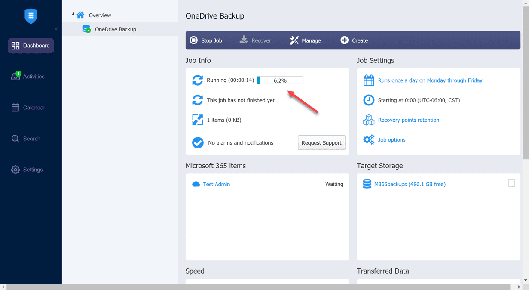Collapse the left sidebar panel arrow
Image resolution: width=529 pixels, height=290 pixels.
click(x=57, y=29)
